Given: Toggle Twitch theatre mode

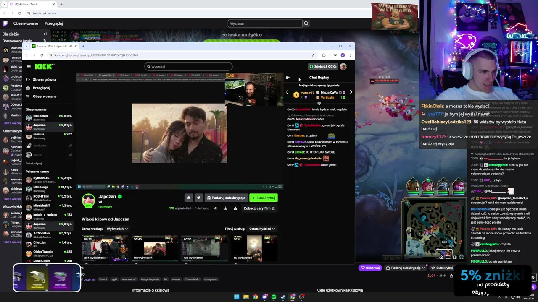Looking at the screenshot, I should 455,257.
